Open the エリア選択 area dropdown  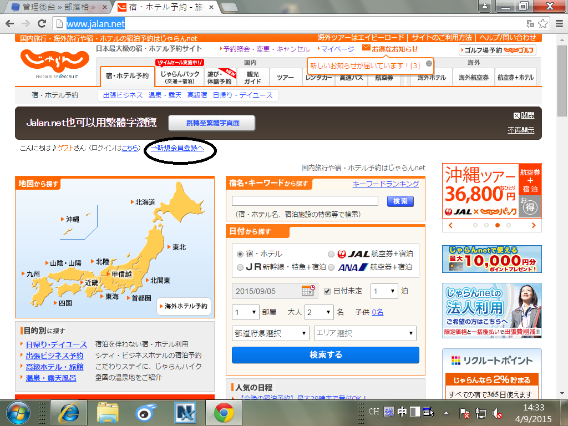coord(365,333)
